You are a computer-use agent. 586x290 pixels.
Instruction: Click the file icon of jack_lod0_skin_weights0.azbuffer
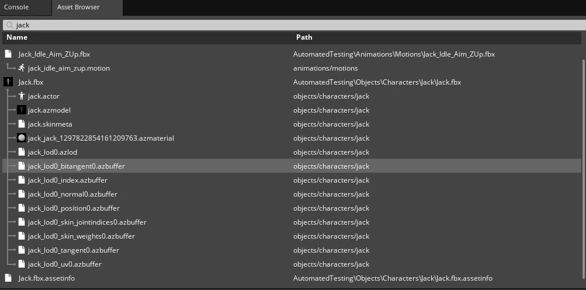22,236
